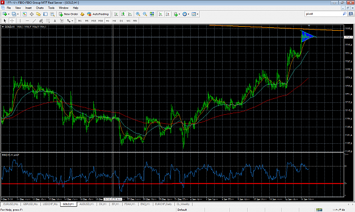Viewport: 355px width, 212px height.
Task: Open the Navigator panel icon
Action: coord(38,14)
